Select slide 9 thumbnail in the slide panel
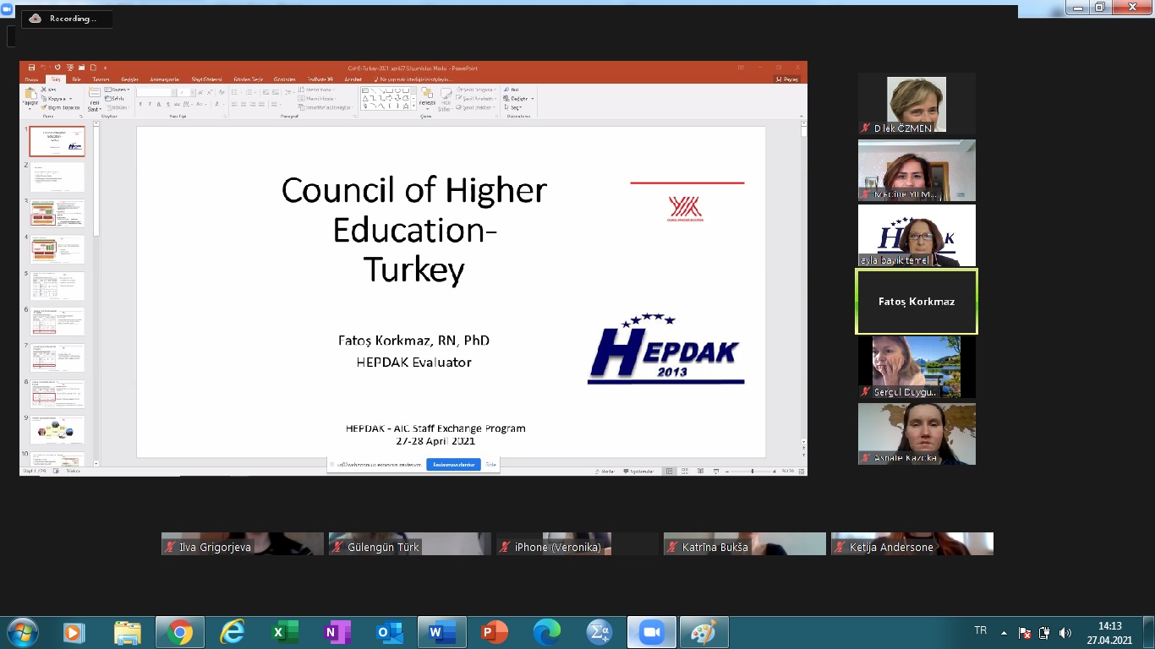Viewport: 1155px width, 649px height. (x=57, y=429)
